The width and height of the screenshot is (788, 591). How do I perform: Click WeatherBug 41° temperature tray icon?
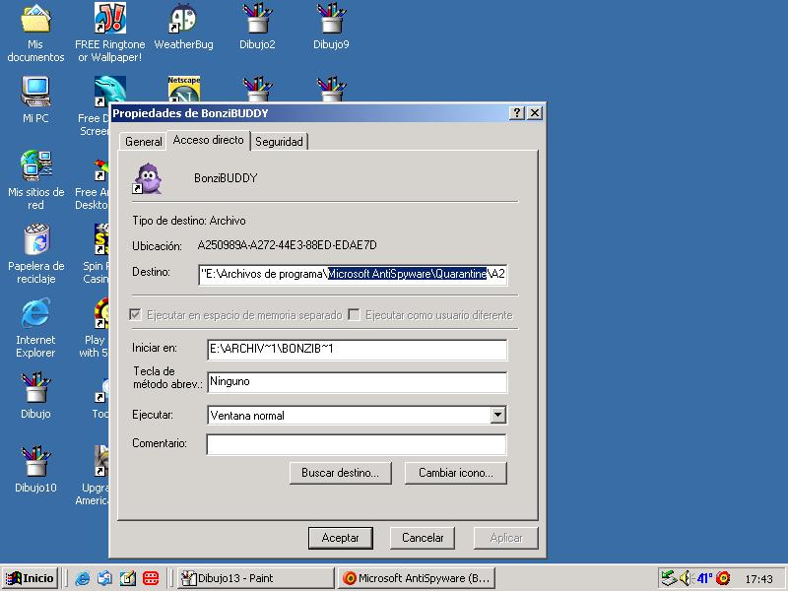704,578
